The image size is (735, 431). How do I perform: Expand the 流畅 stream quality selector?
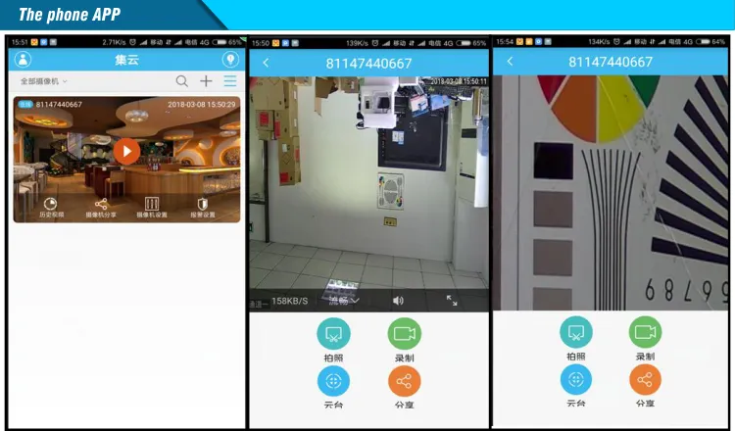(343, 301)
